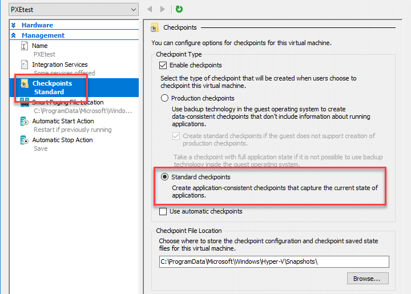Click the Checkpoints header icon in right pane
411x294 pixels.
click(x=155, y=27)
